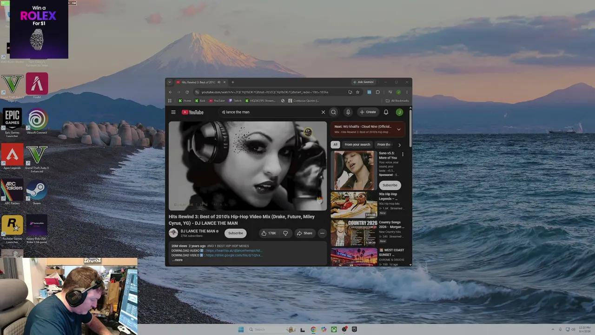Open the YouTube bookmark in bookmarks bar
595x335 pixels.
(x=217, y=100)
